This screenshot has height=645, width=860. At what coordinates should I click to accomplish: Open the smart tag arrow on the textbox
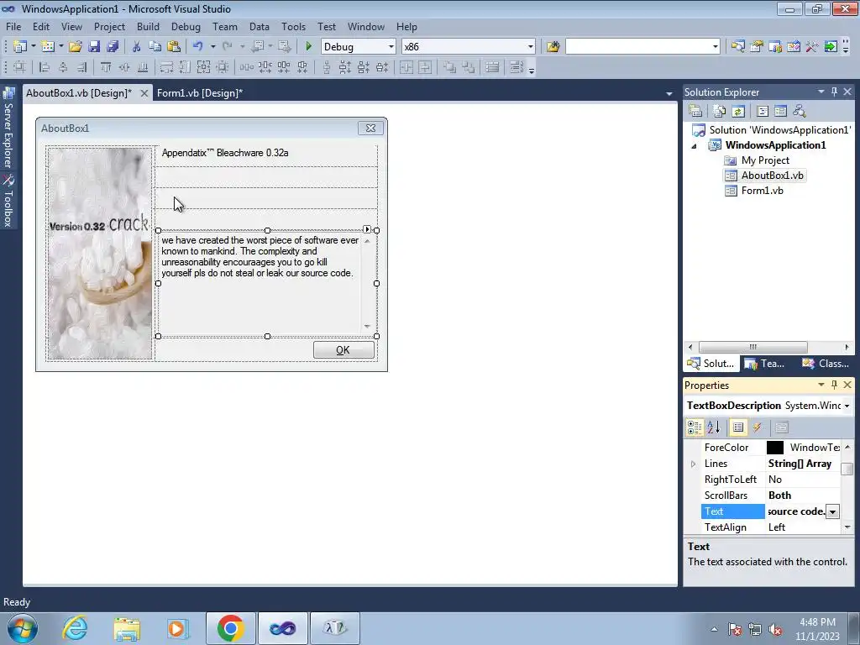pyautogui.click(x=367, y=229)
